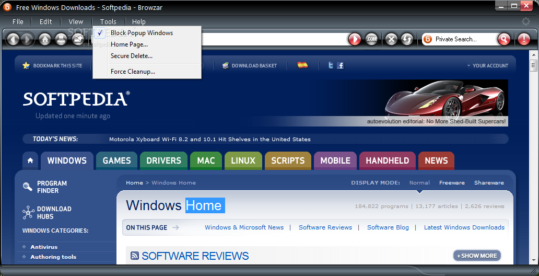Open the Software Reviews page link
This screenshot has height=276, width=539.
(325, 227)
